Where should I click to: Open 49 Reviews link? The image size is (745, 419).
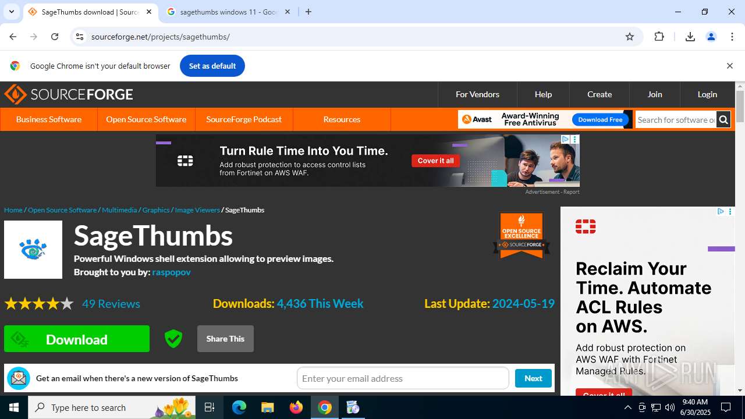tap(111, 304)
